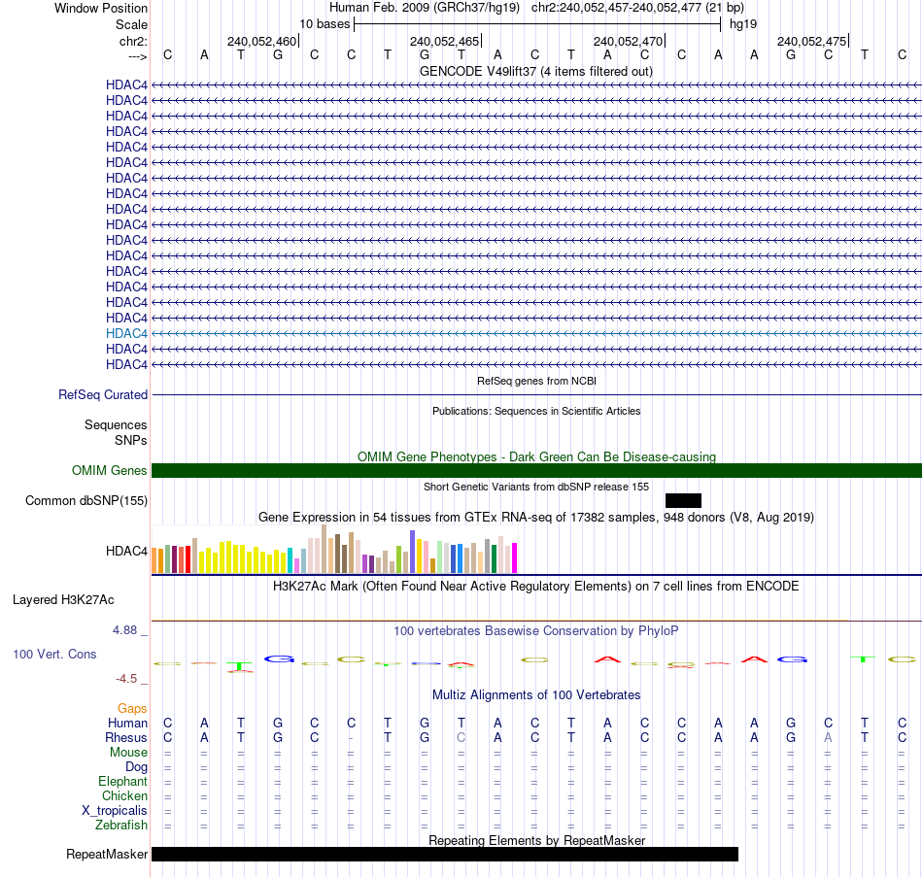Click the Rhesus alignment row label
This screenshot has height=877, width=923.
coord(126,737)
